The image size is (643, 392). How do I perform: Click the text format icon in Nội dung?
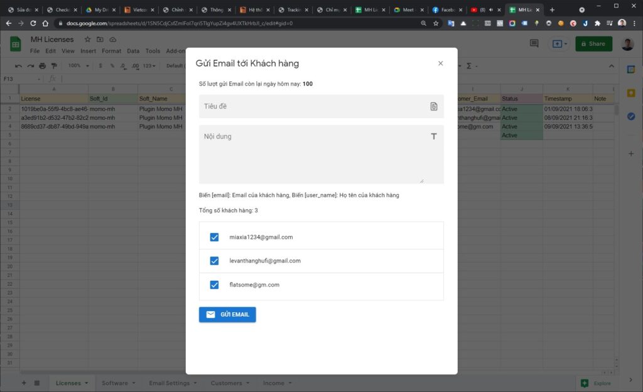[433, 136]
